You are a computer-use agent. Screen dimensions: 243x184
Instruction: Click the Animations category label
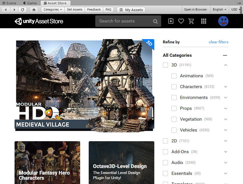[x=191, y=76]
